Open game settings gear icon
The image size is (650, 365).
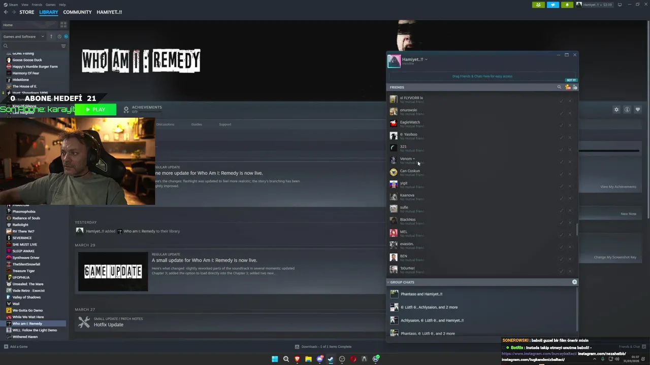tap(616, 109)
